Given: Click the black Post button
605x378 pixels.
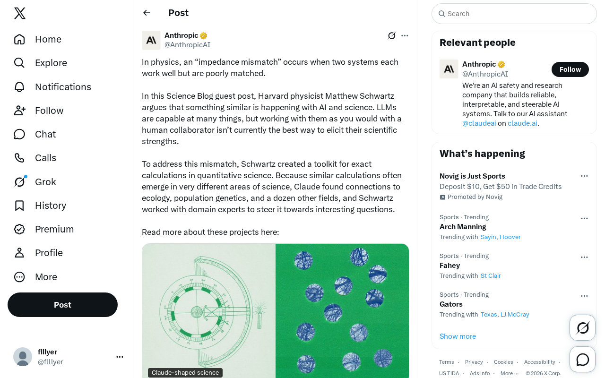Looking at the screenshot, I should point(62,305).
